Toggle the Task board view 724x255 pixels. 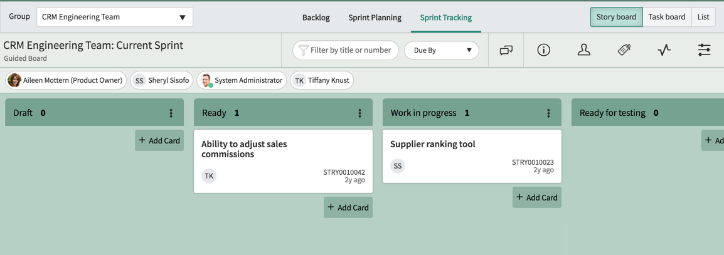[x=667, y=17]
